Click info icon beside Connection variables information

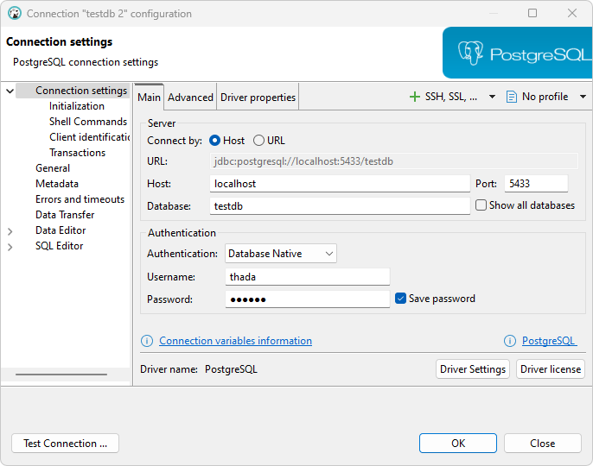pos(147,341)
